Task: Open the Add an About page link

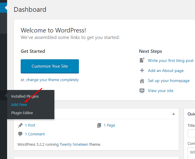Action: coord(166,71)
